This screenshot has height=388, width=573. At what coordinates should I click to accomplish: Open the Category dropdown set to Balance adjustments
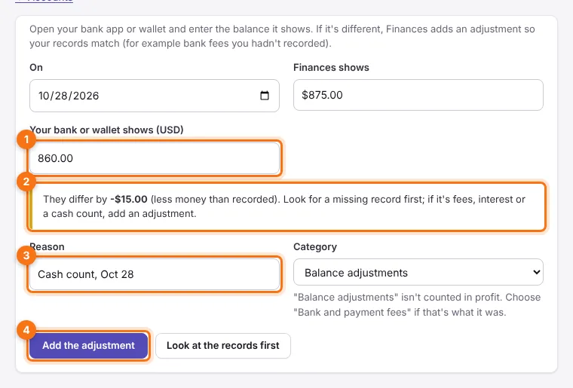tap(418, 272)
